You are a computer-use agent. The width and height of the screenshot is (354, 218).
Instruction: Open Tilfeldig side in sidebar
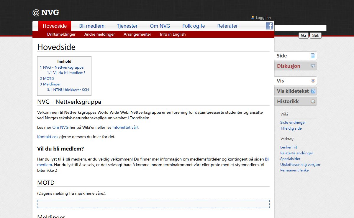pyautogui.click(x=291, y=128)
